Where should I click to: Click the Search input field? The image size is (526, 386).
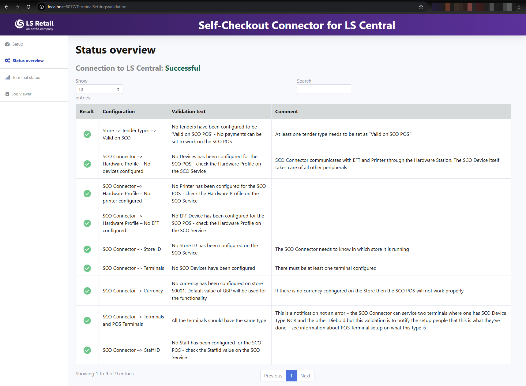click(x=324, y=89)
